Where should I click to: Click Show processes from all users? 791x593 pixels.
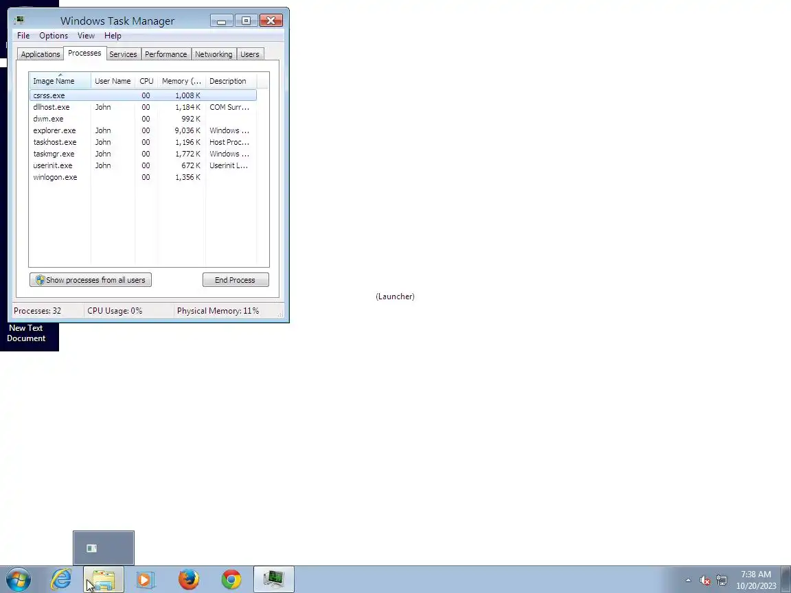click(91, 280)
